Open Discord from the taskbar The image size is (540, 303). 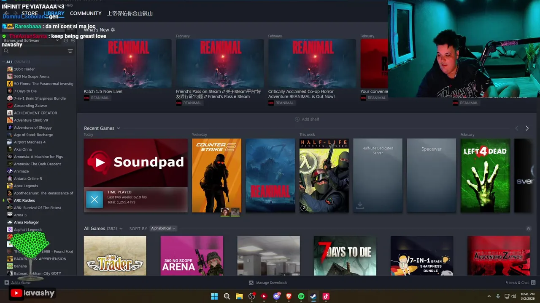tap(276, 296)
